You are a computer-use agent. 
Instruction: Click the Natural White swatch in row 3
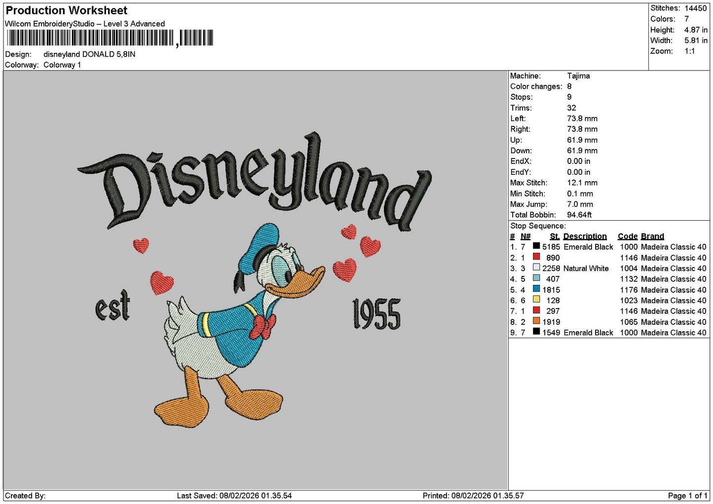coord(536,268)
